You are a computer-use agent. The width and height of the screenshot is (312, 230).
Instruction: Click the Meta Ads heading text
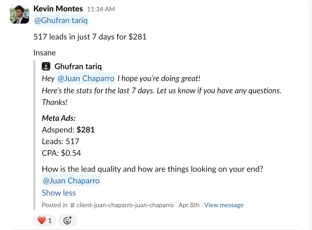(59, 118)
